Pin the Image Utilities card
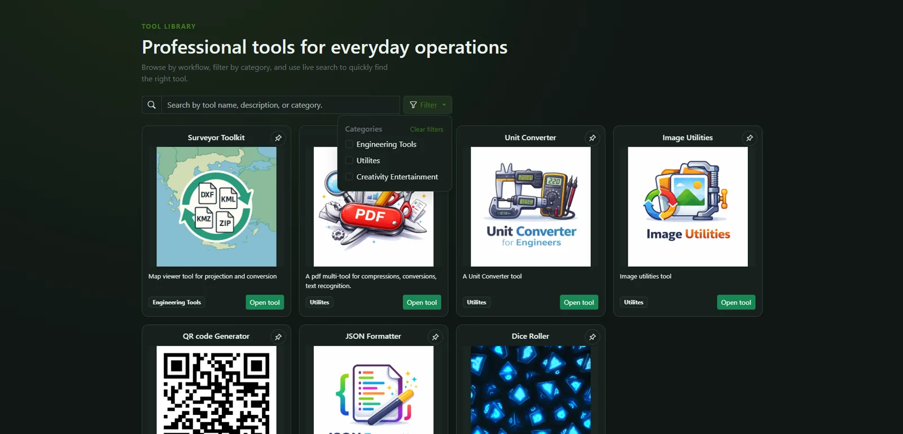The height and width of the screenshot is (434, 903). pos(749,138)
